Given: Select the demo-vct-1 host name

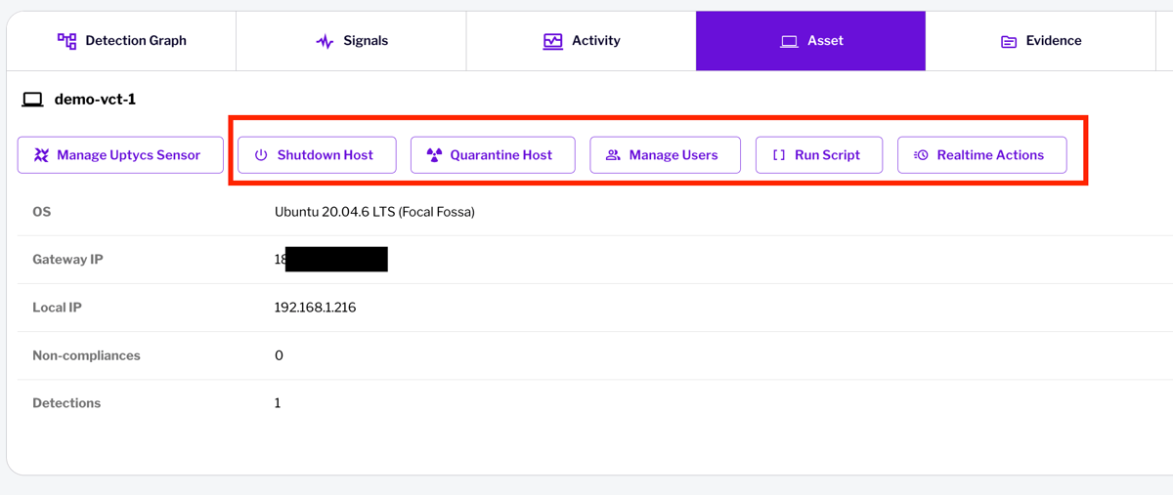Looking at the screenshot, I should click(95, 100).
